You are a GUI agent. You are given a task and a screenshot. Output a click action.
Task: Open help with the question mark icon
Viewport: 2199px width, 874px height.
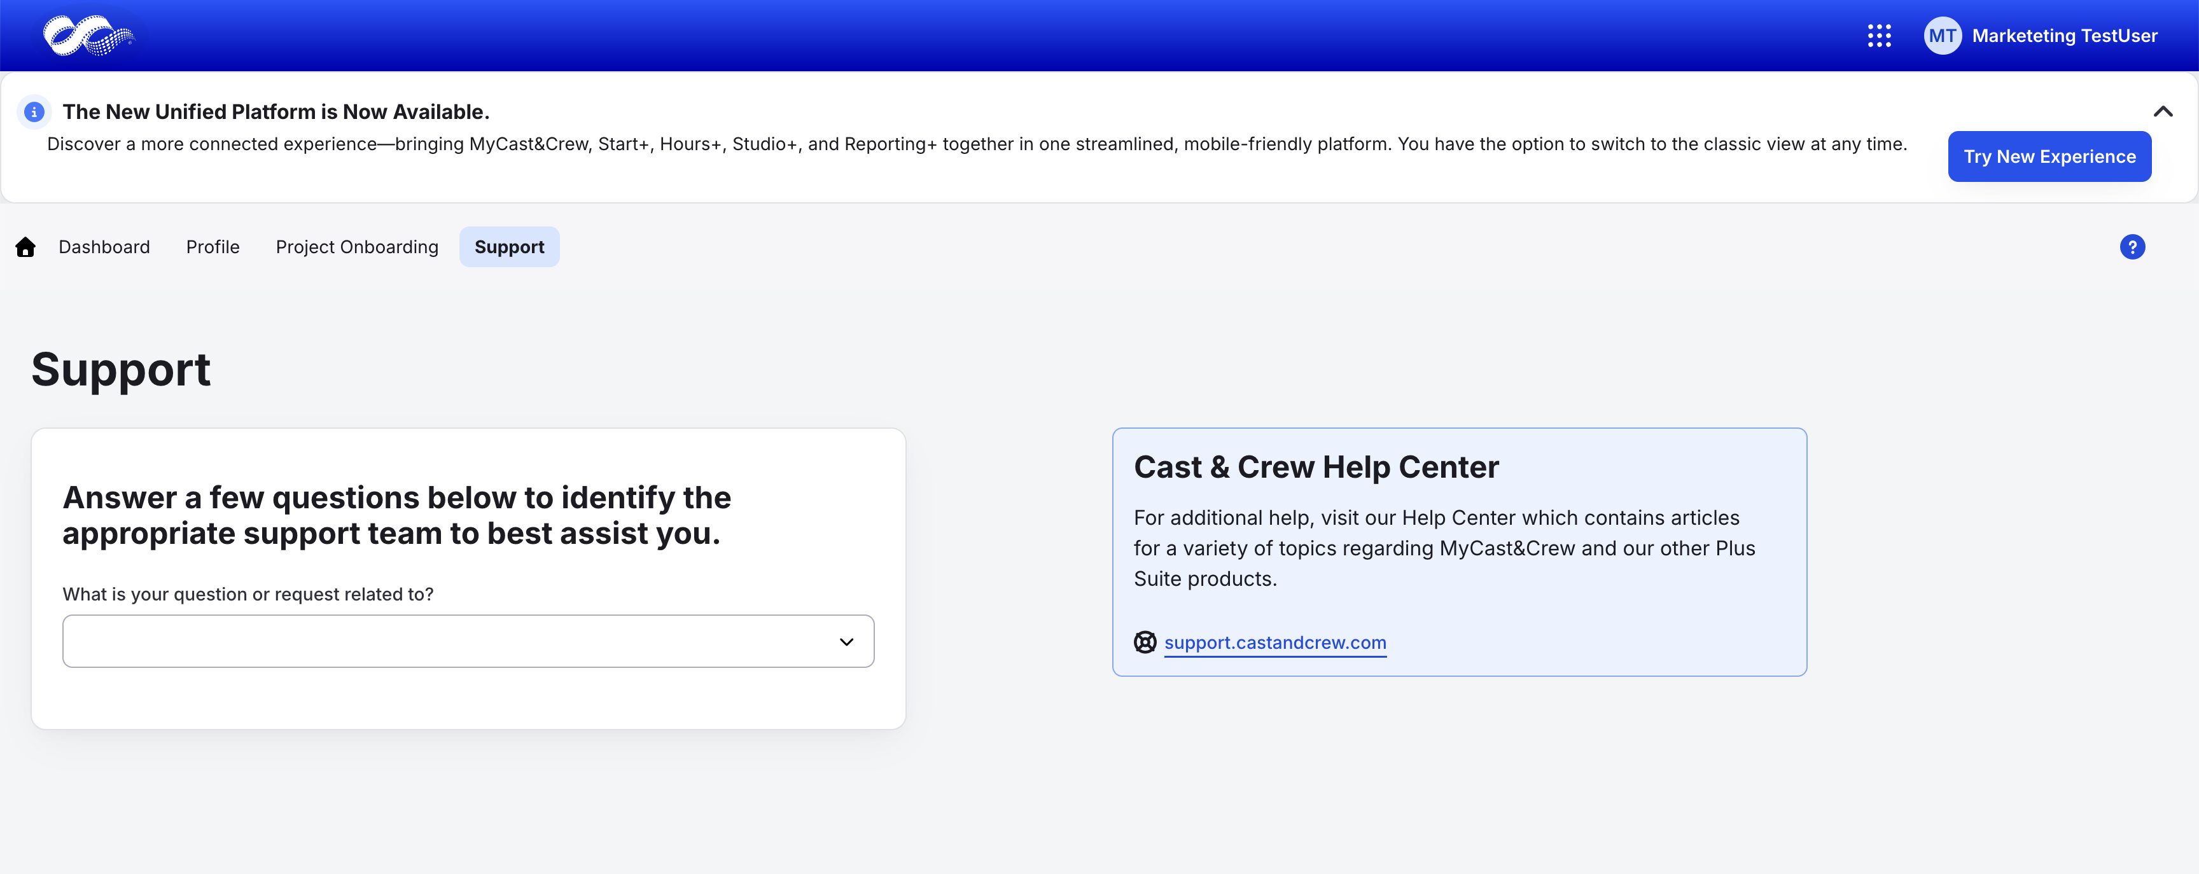pos(2132,247)
